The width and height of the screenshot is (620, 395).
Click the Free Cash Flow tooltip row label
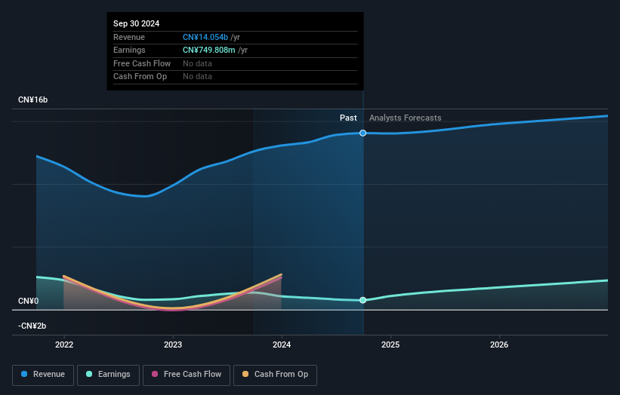(142, 63)
